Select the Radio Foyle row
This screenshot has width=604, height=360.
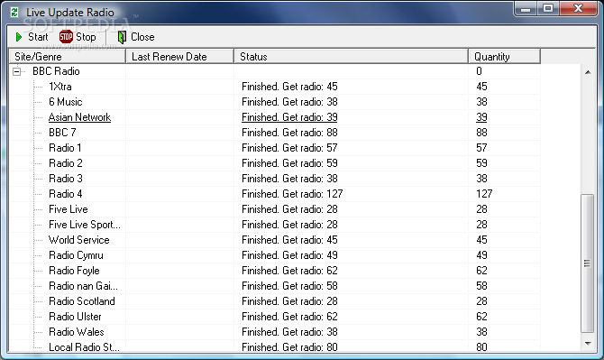[275, 271]
